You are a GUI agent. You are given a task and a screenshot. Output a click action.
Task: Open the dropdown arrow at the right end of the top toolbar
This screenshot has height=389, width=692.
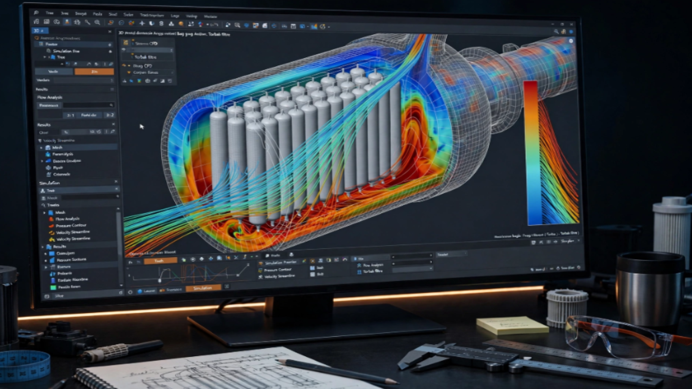tap(329, 27)
